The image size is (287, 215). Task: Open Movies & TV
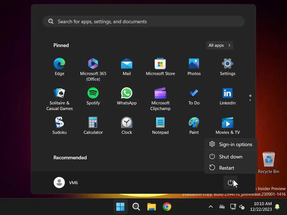[x=228, y=126]
